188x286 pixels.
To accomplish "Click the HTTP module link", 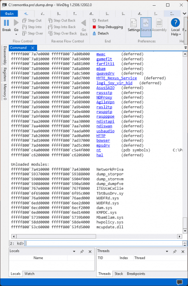I will pos(101,136).
